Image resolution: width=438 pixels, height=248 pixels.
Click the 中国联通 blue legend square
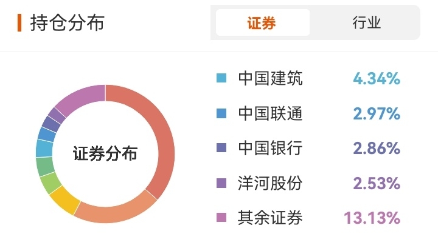[x=221, y=113]
